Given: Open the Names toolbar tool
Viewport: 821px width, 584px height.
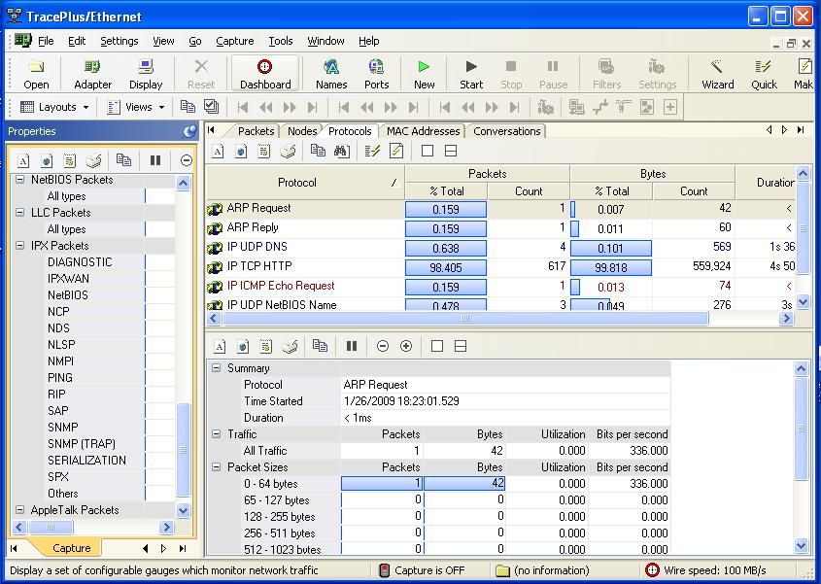Looking at the screenshot, I should coord(331,74).
